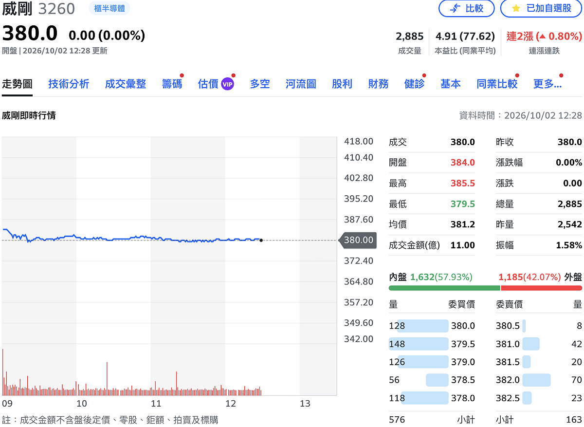Click the 已加自選股 watchlist button
This screenshot has height=427, width=584.
pos(541,8)
